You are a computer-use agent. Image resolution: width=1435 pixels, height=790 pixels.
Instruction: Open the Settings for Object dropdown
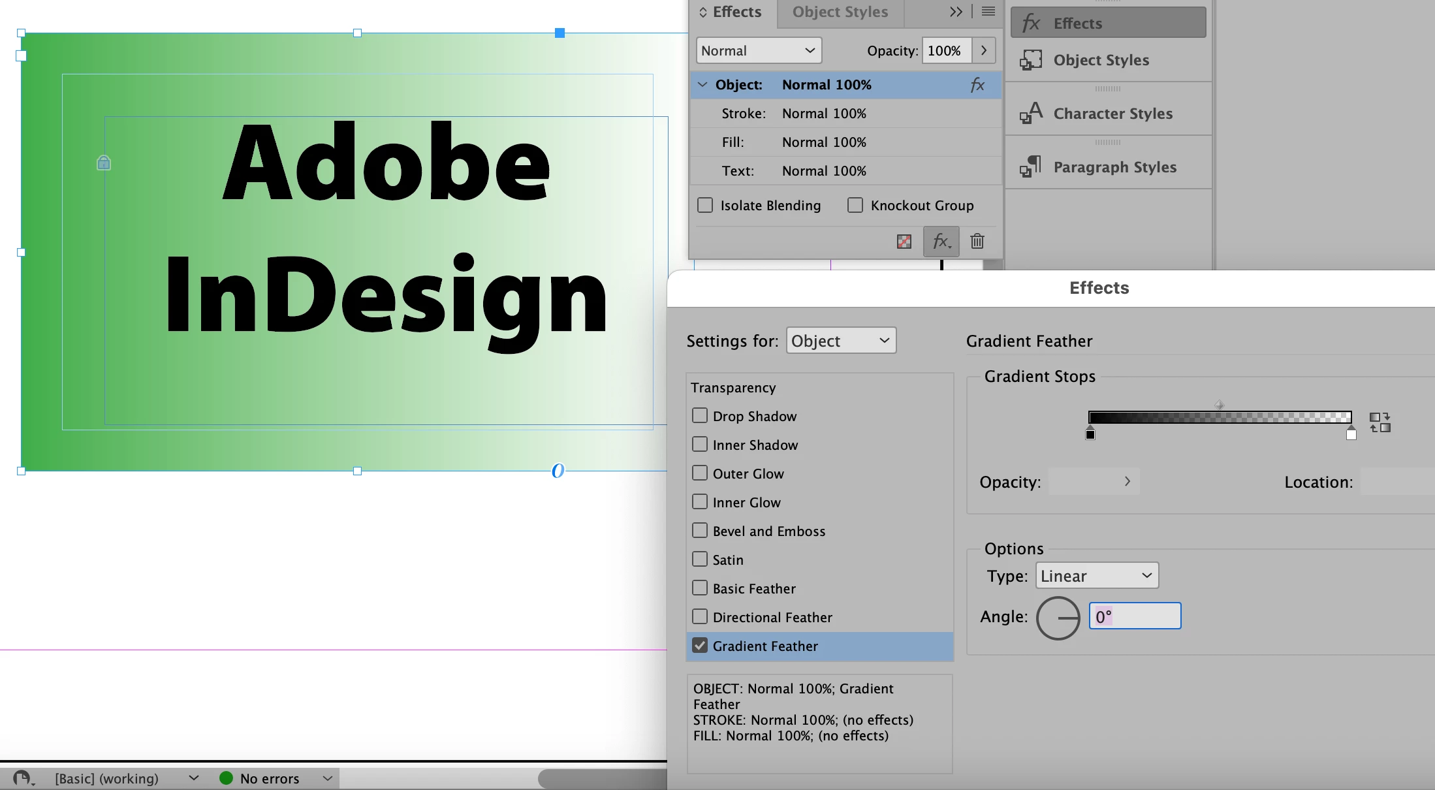pyautogui.click(x=840, y=341)
